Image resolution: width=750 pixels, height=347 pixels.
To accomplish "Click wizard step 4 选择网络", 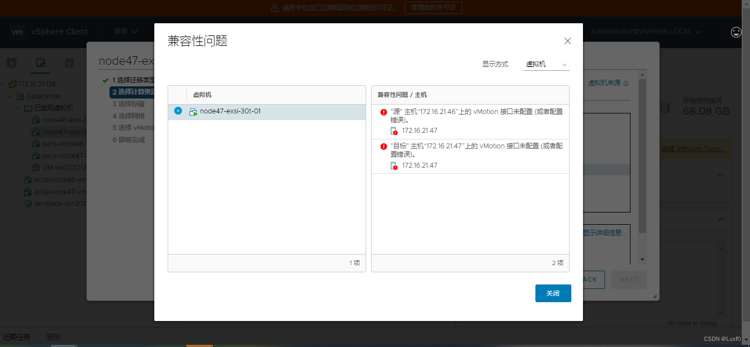I will 128,116.
